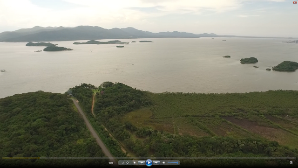Viewport: 298px width, 168px height.
Task: Click the blue volume track line
Action: (172, 163)
